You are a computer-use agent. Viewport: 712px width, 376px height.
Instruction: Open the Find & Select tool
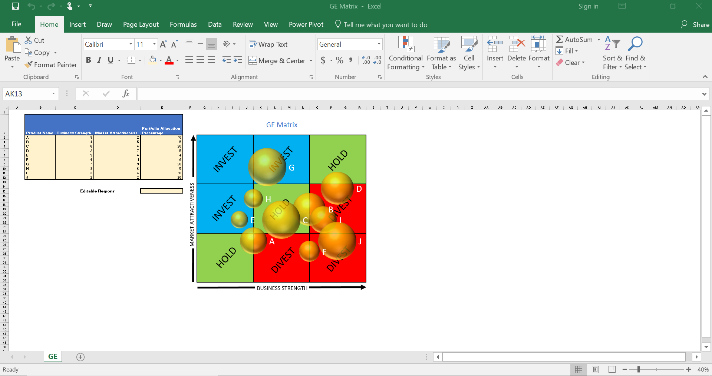point(635,53)
